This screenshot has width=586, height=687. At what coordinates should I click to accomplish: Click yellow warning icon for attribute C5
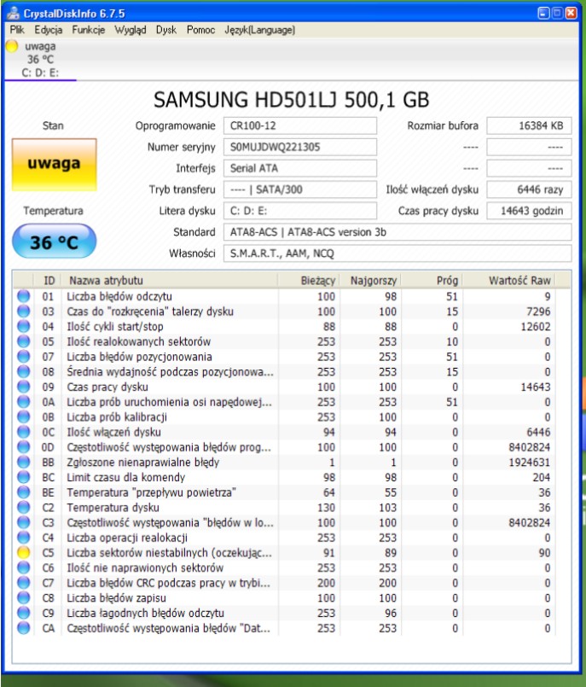click(x=24, y=553)
